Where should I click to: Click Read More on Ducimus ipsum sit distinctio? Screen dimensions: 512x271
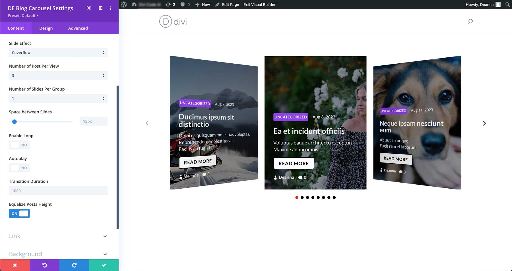click(198, 162)
